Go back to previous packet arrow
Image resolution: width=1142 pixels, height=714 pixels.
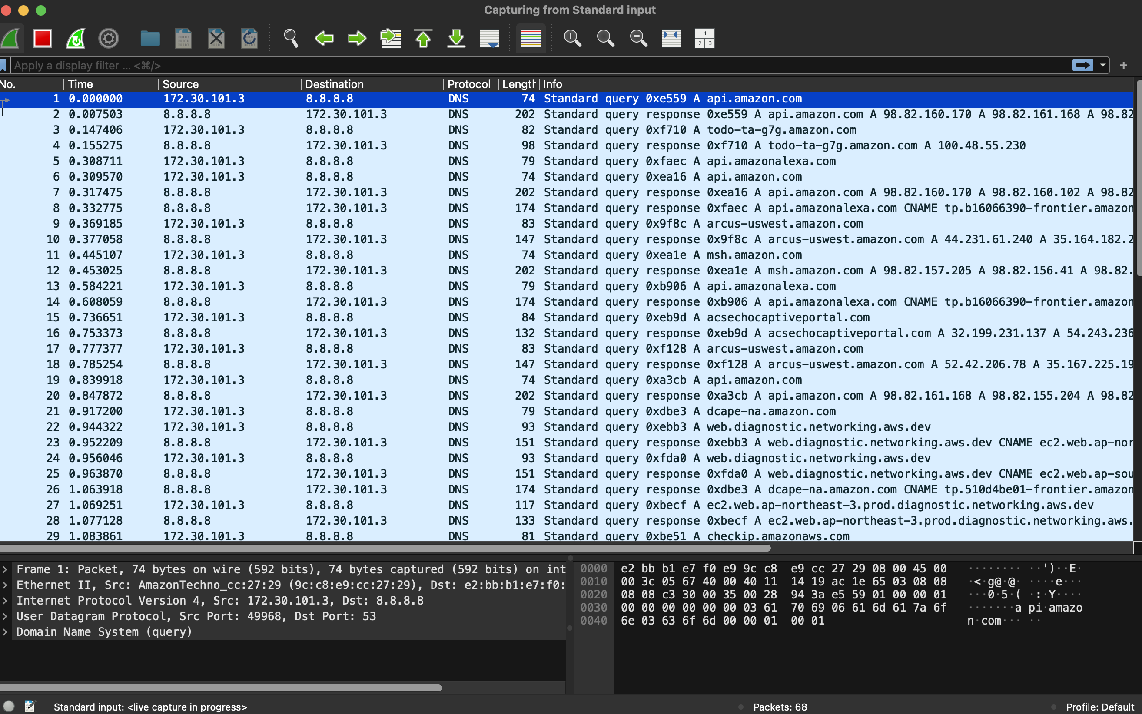coord(324,38)
